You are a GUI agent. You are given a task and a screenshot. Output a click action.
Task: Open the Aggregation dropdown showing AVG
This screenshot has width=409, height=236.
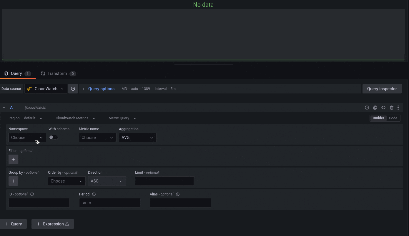(137, 137)
